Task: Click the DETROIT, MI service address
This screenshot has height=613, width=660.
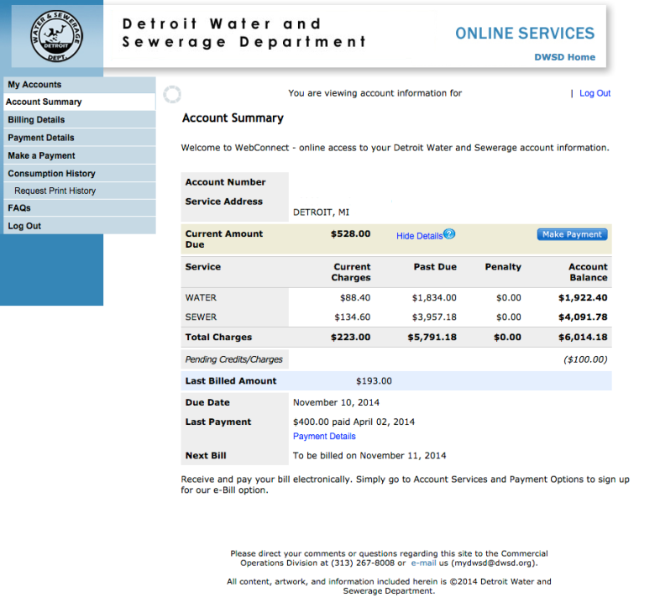Action: tap(321, 212)
